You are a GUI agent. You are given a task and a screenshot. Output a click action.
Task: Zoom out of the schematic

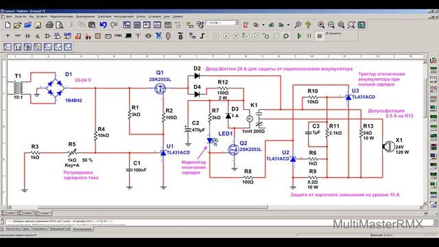331,25
